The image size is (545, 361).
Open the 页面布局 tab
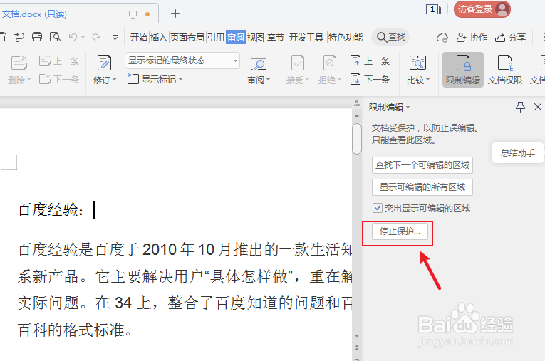click(187, 37)
